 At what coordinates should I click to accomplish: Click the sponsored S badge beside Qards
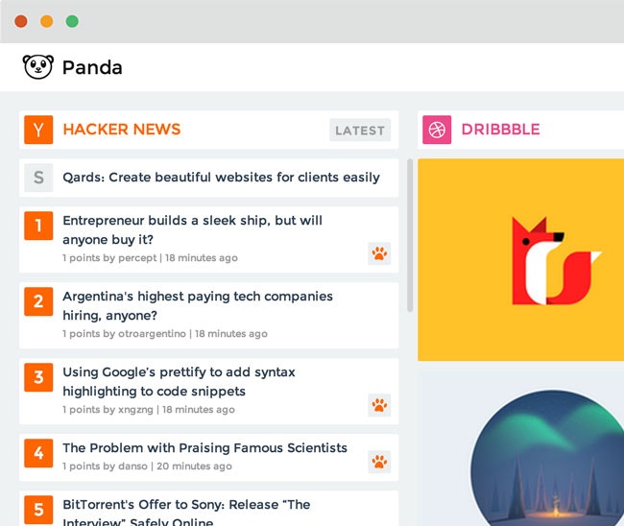(38, 178)
